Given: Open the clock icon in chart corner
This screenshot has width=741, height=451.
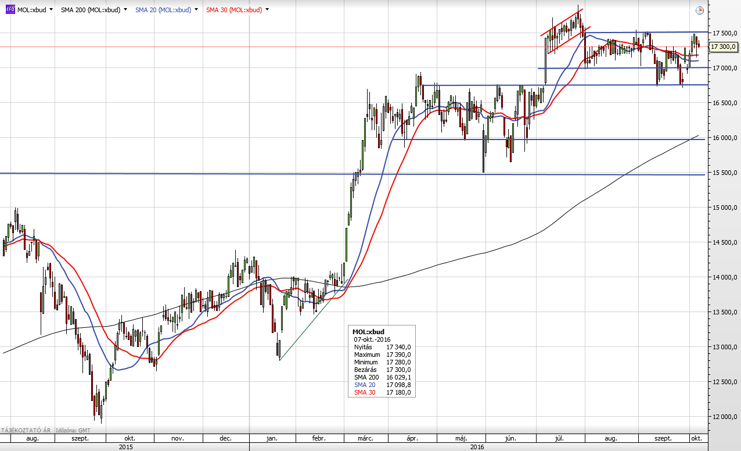Looking at the screenshot, I should (x=700, y=10).
